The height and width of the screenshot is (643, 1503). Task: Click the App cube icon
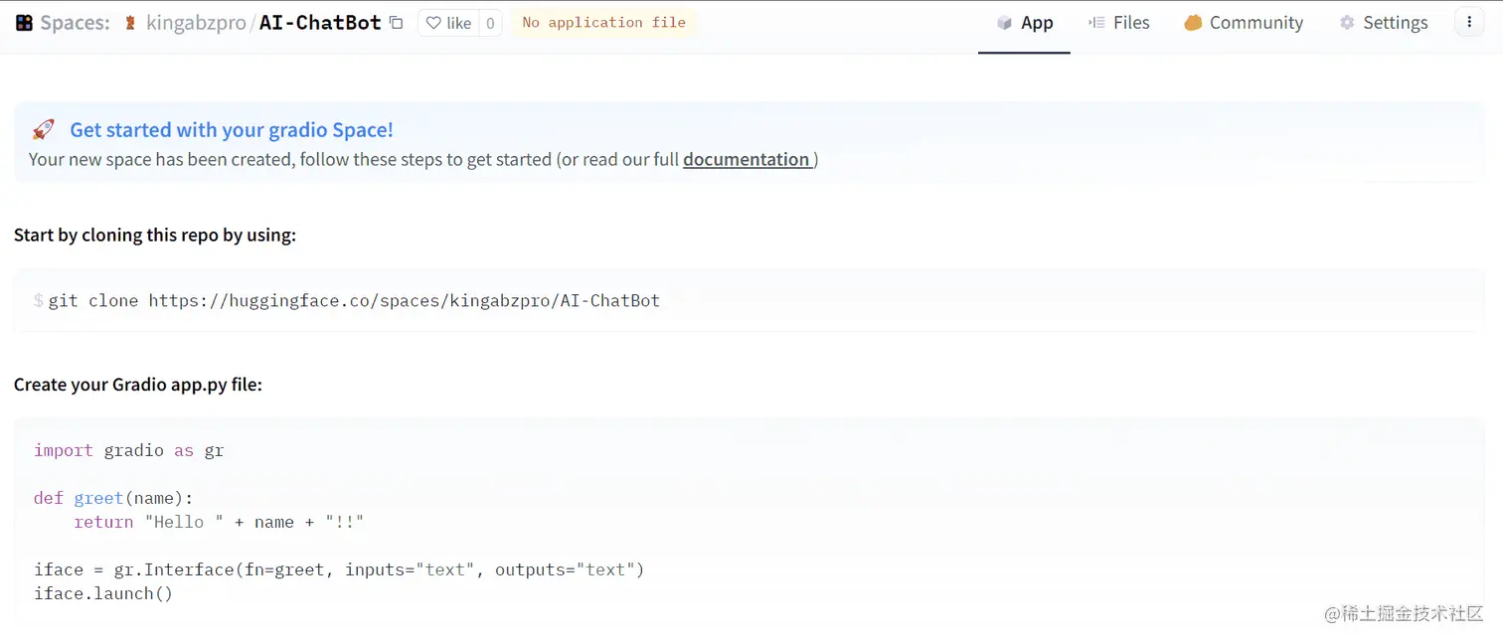tap(1004, 23)
